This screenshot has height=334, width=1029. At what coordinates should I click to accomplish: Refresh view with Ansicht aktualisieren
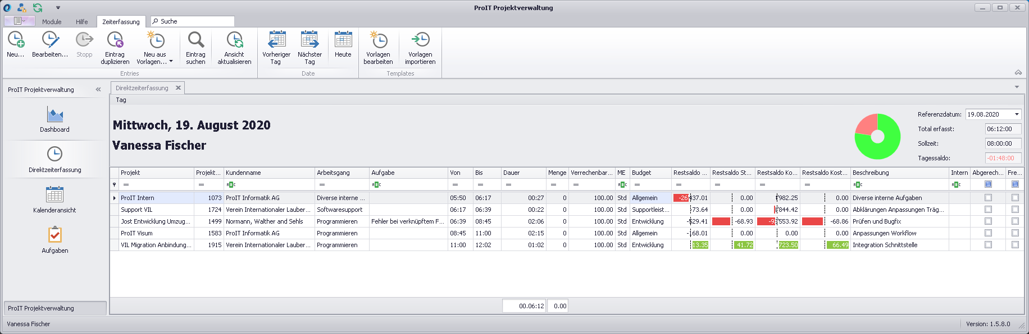[234, 40]
